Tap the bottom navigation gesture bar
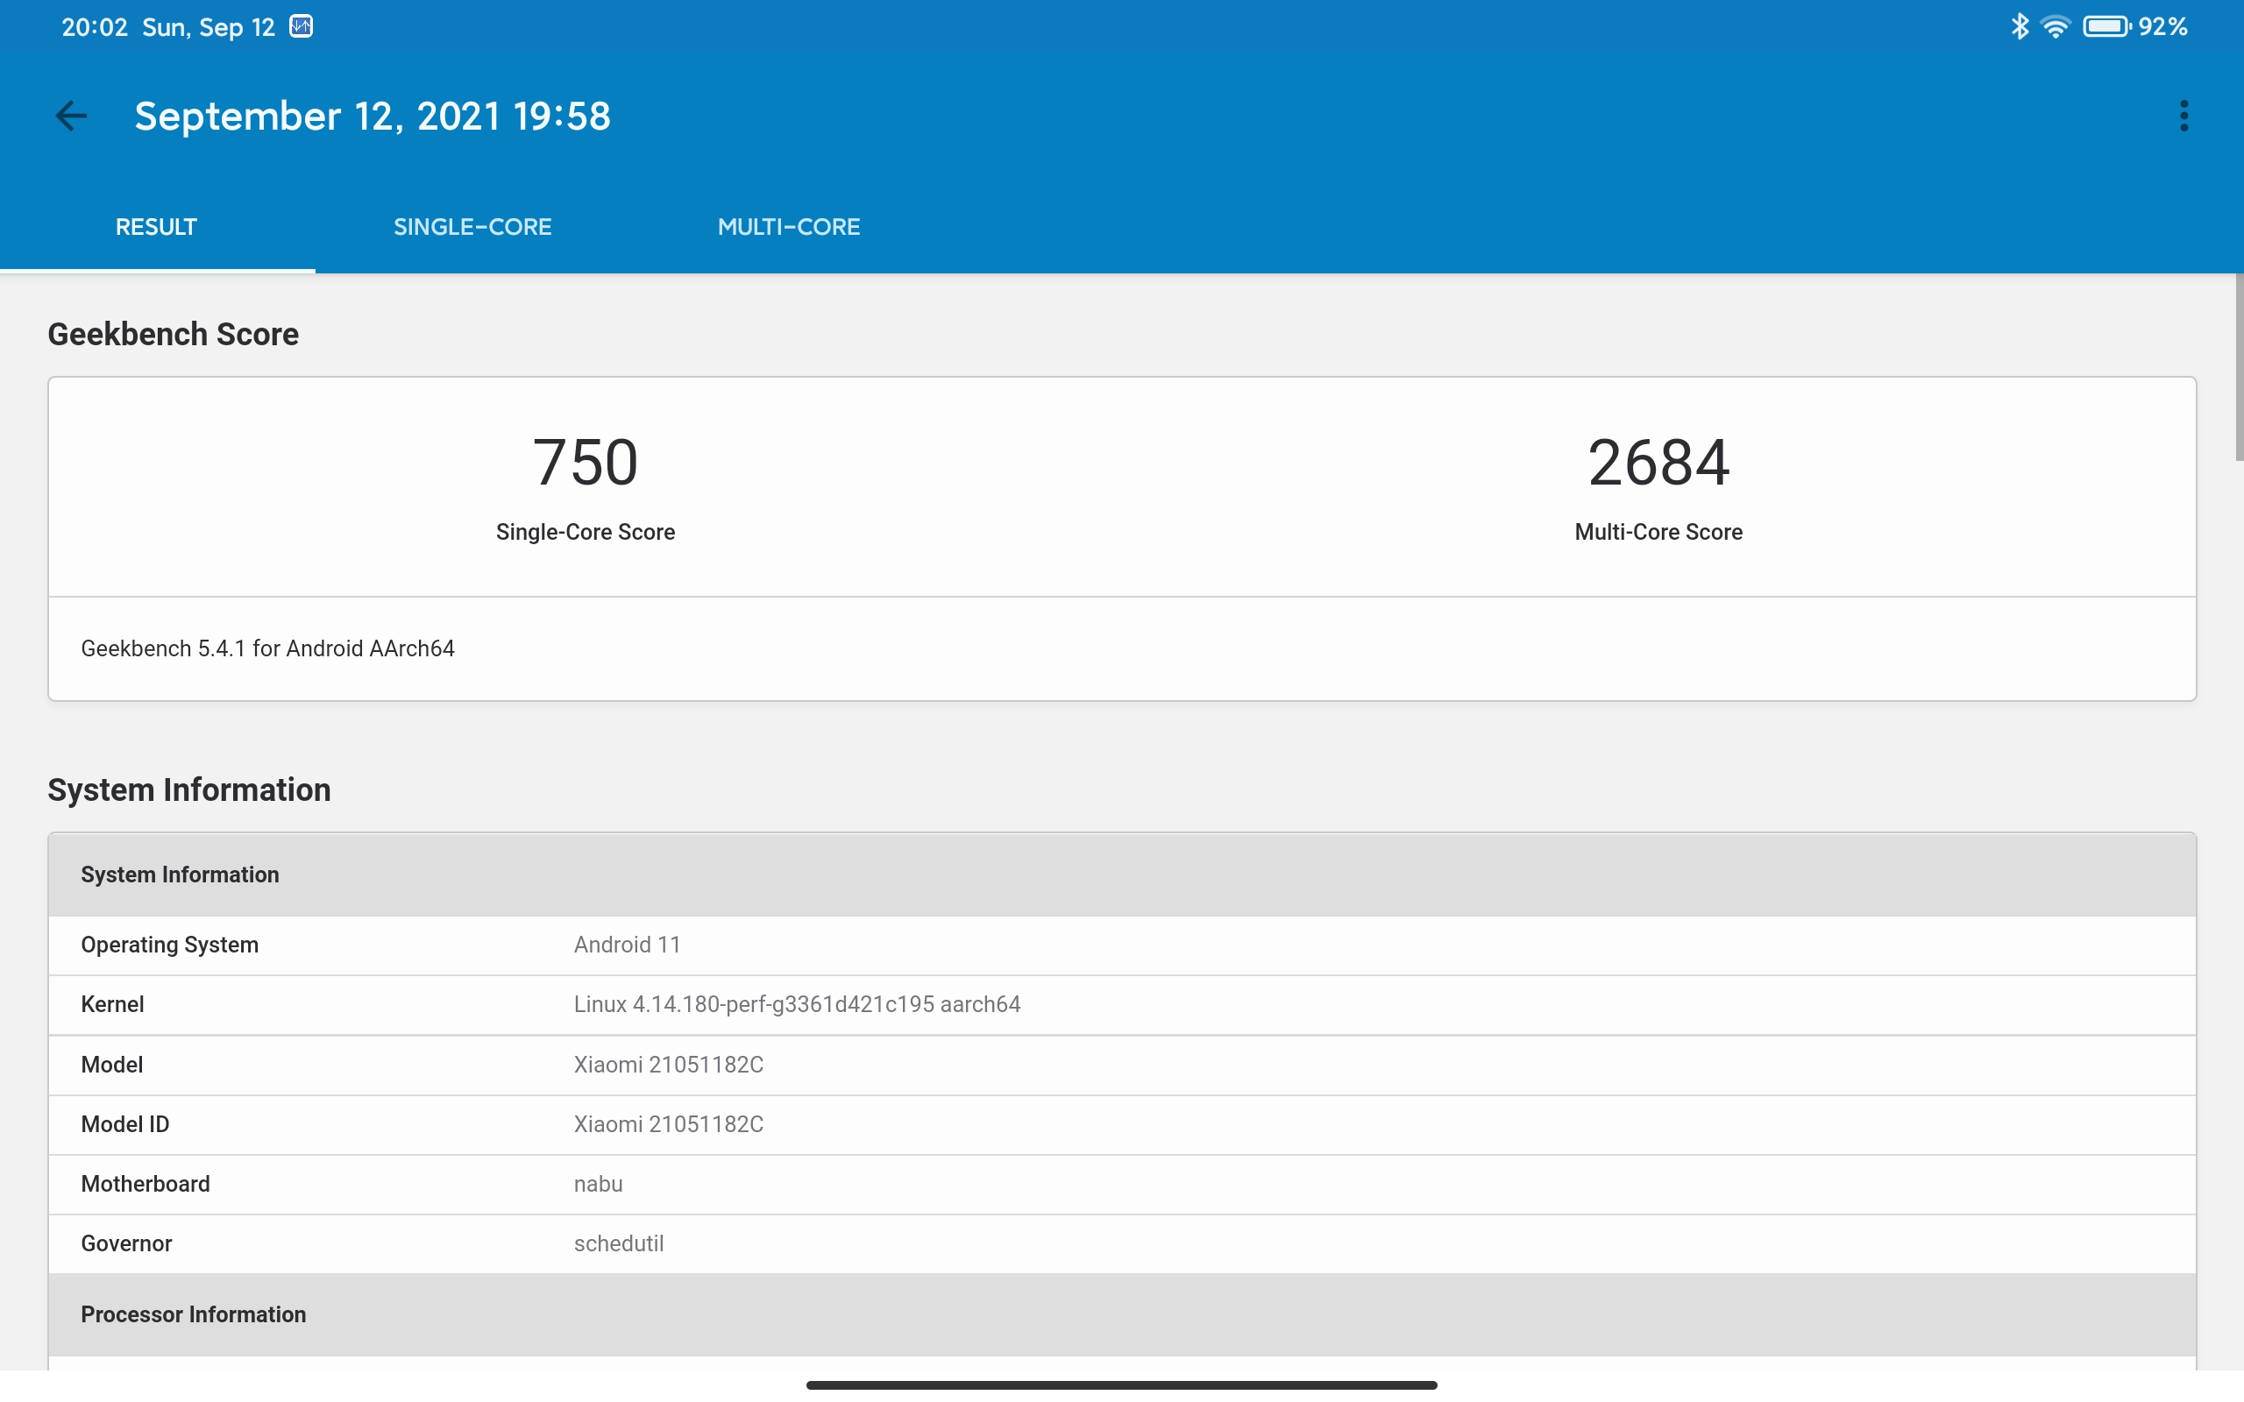 pyautogui.click(x=1121, y=1384)
